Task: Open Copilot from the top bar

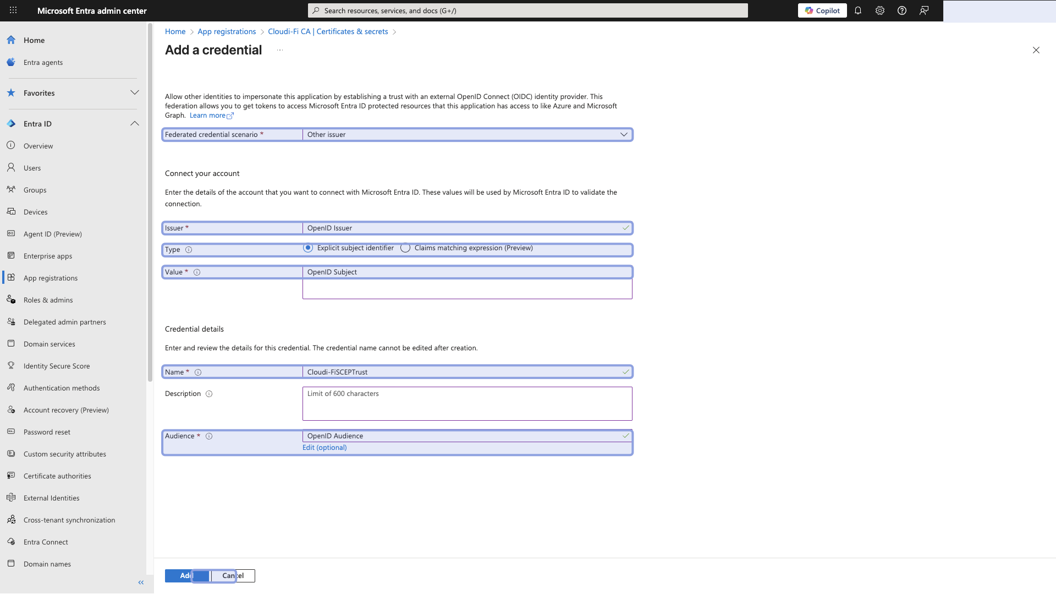Action: click(822, 10)
